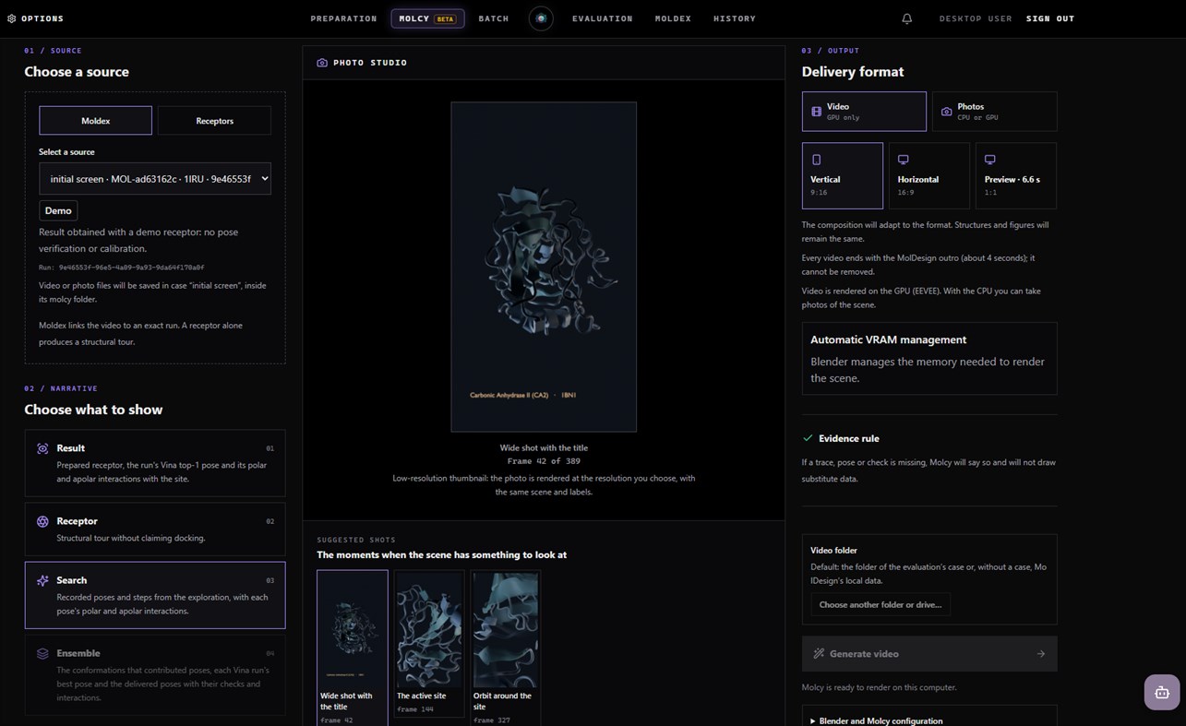Click the Automatic VRAM management card
The width and height of the screenshot is (1186, 726).
(929, 359)
